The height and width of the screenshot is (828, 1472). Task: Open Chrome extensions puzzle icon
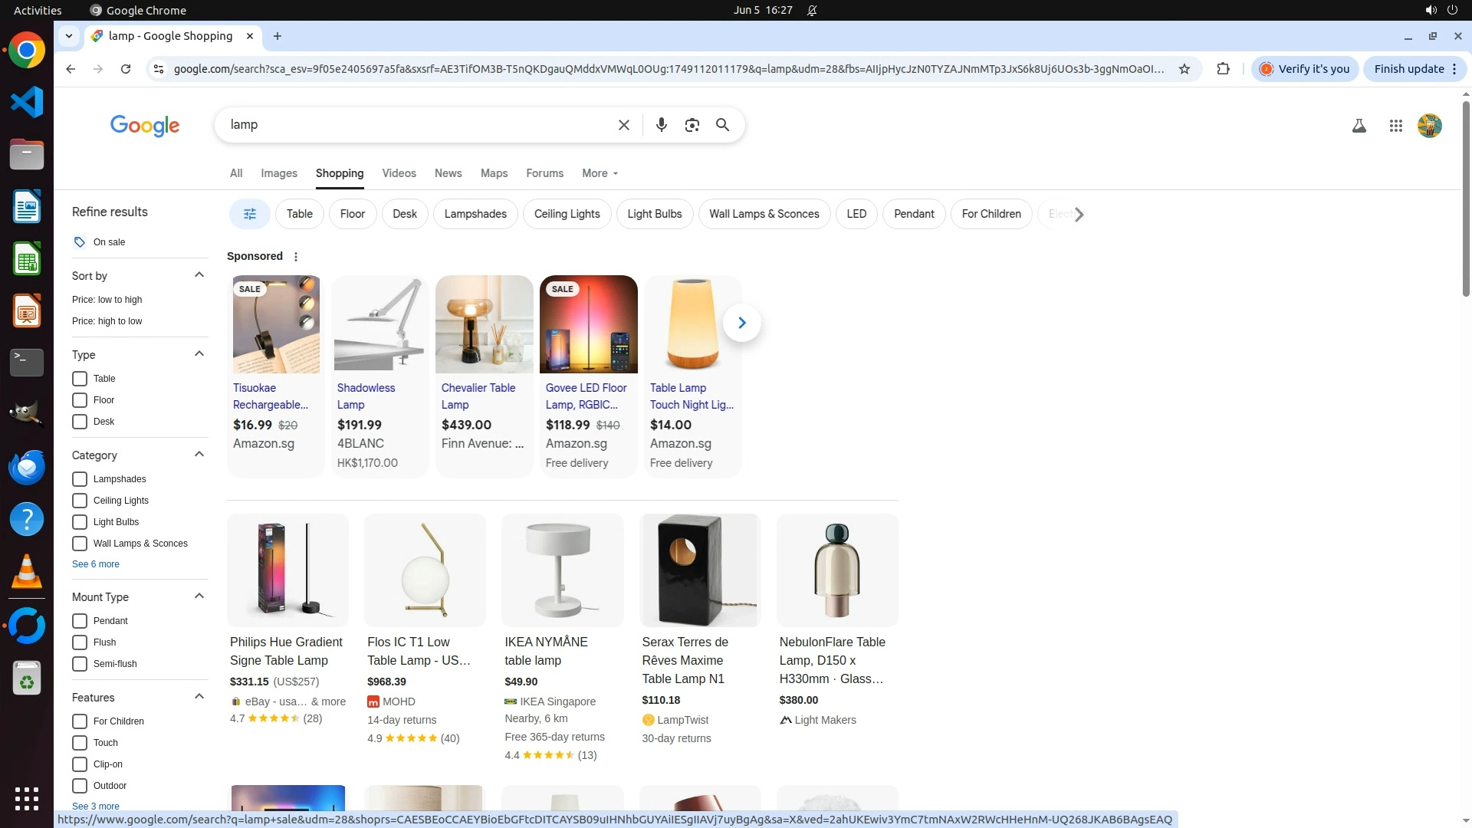click(x=1223, y=69)
